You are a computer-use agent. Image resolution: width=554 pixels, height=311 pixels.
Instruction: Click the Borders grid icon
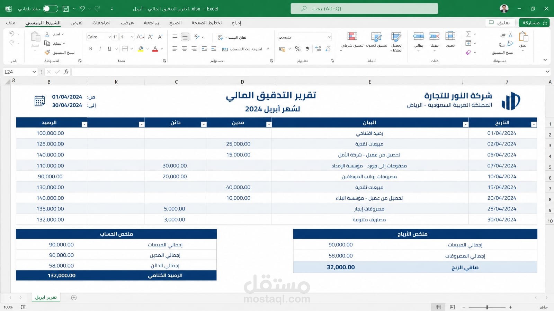click(x=125, y=49)
